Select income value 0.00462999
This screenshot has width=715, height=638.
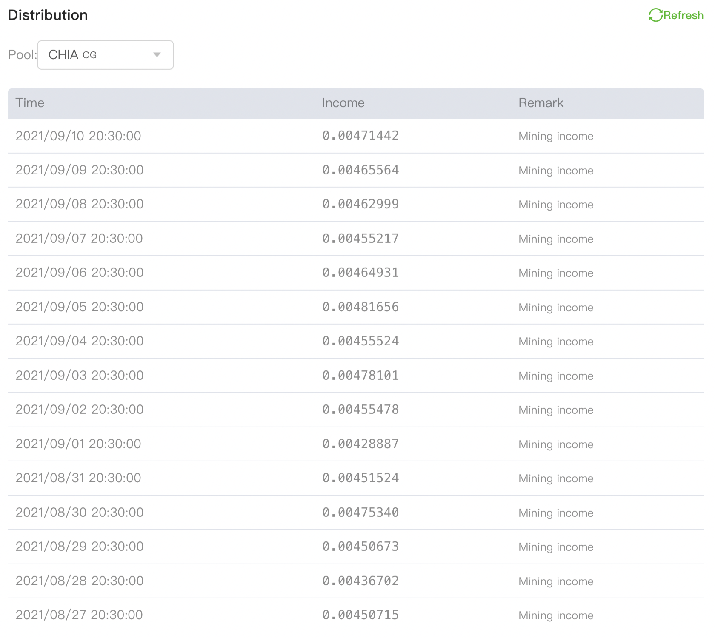click(360, 204)
